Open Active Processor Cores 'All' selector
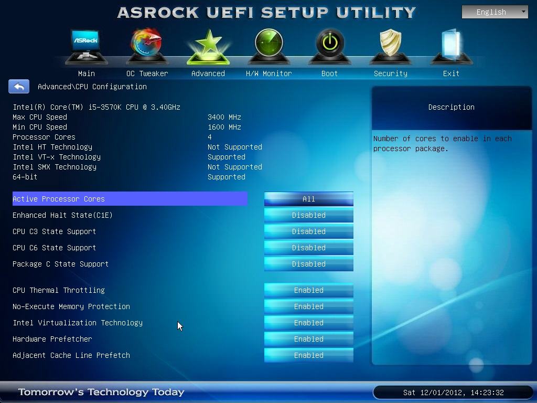Viewport: 537px width, 403px height. coord(308,199)
